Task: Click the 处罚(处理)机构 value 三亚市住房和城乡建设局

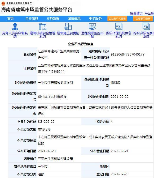Action: pyautogui.click(x=55, y=83)
